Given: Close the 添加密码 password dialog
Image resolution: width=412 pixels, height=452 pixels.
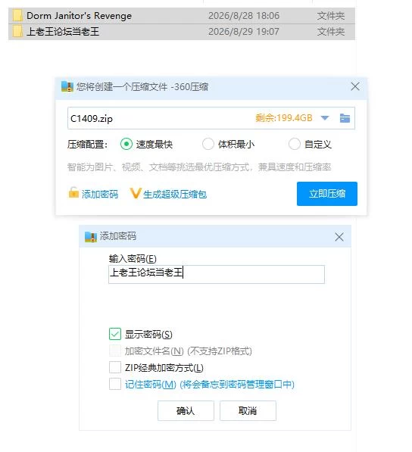Looking at the screenshot, I should click(x=339, y=237).
